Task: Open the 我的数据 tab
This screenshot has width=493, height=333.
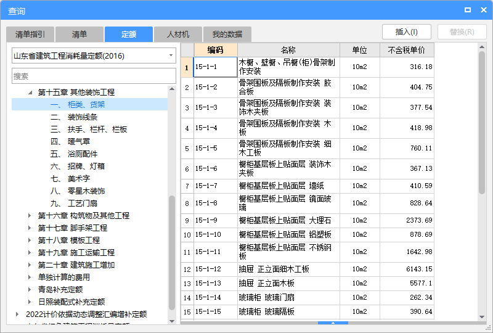Action: [x=227, y=35]
